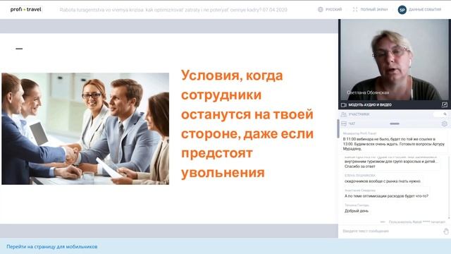Expand the Участники panel
Screen dimensions: 451x254
[x=359, y=114]
